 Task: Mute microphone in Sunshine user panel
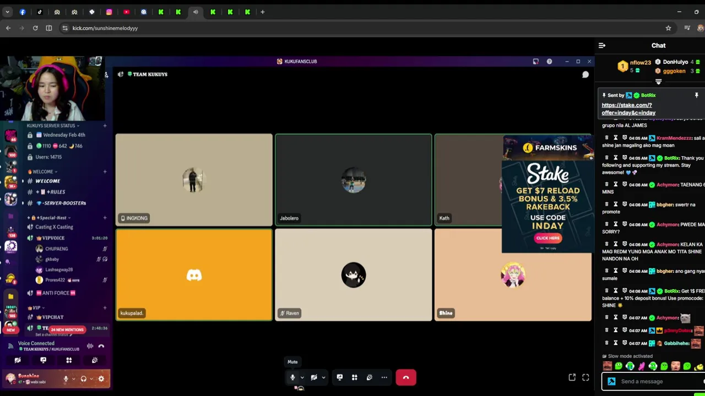point(66,378)
